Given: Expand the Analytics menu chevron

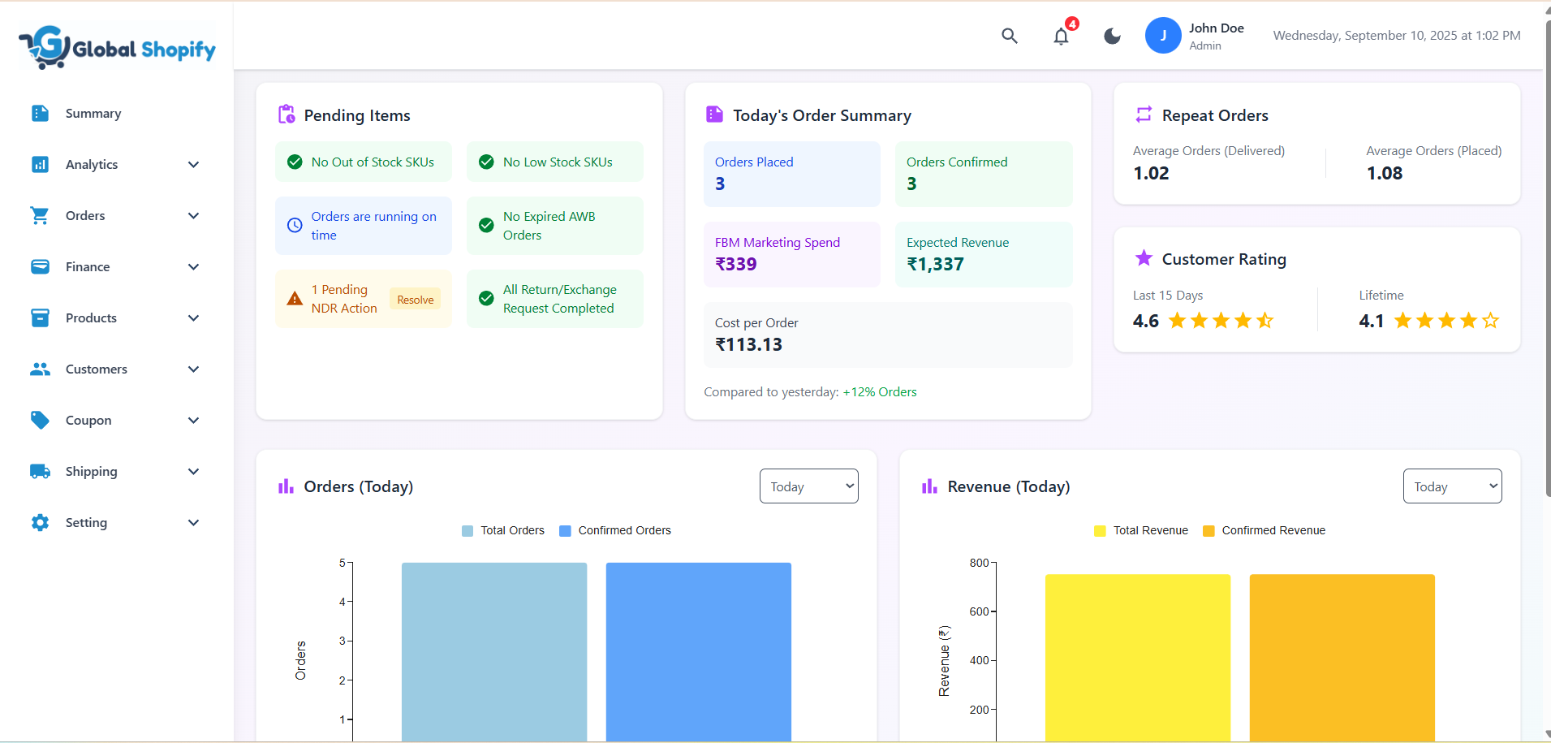Looking at the screenshot, I should (x=193, y=164).
